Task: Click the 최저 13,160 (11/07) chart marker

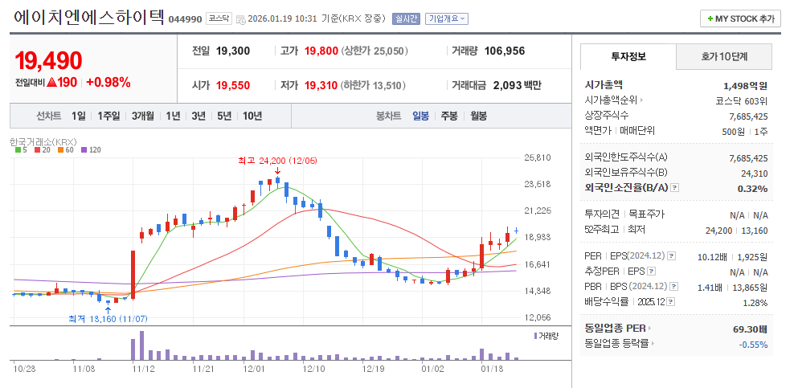Action: coord(108,319)
